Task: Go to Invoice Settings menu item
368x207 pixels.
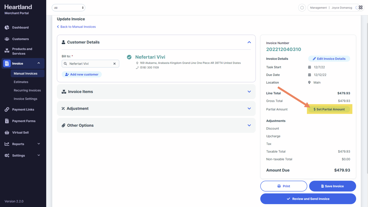Action: (25, 99)
